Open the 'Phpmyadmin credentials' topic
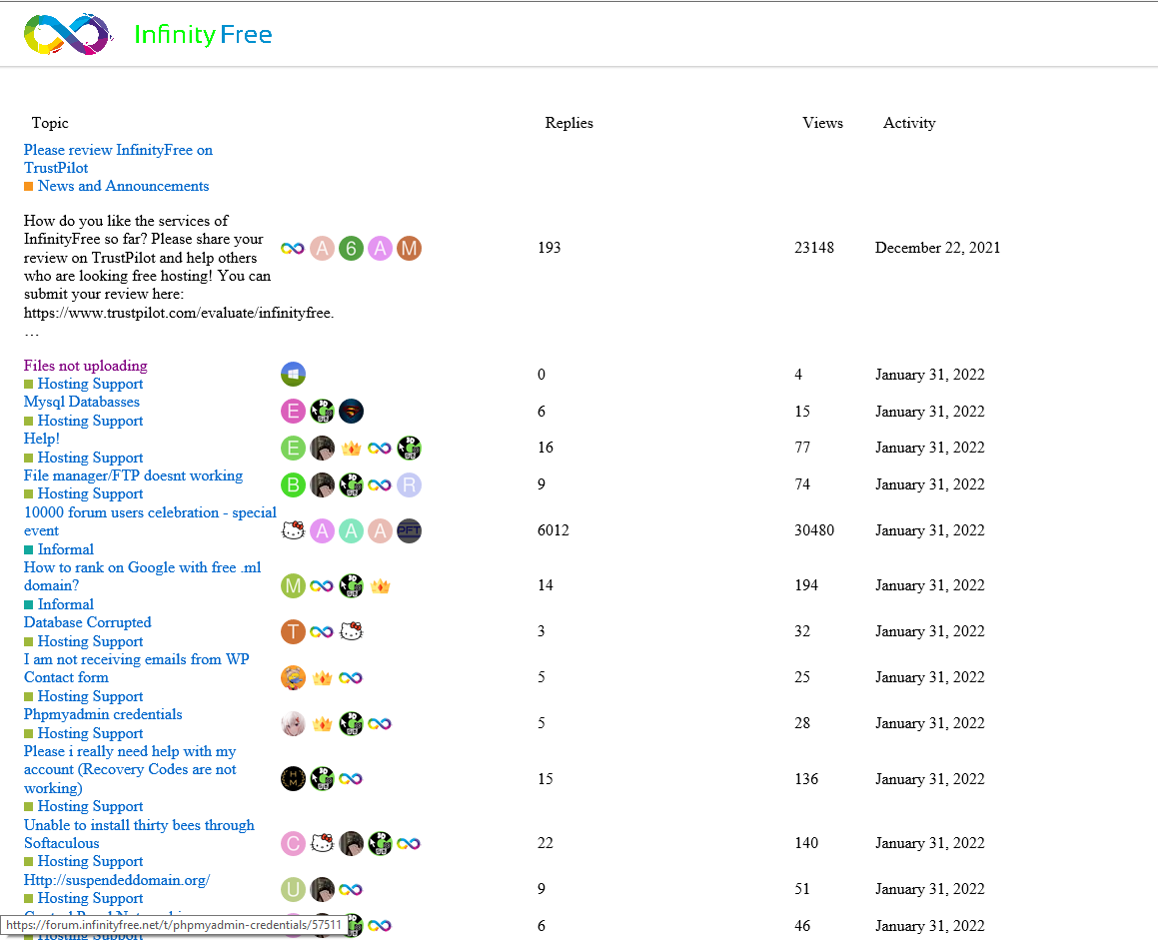1158x941 pixels. pos(103,714)
